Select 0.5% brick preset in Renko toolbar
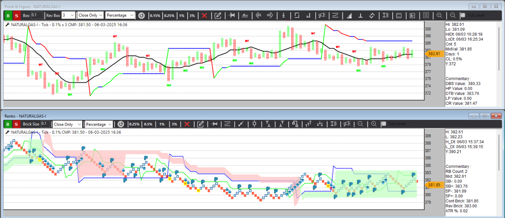Viewport: 505px width, 218px height. [x=148, y=124]
